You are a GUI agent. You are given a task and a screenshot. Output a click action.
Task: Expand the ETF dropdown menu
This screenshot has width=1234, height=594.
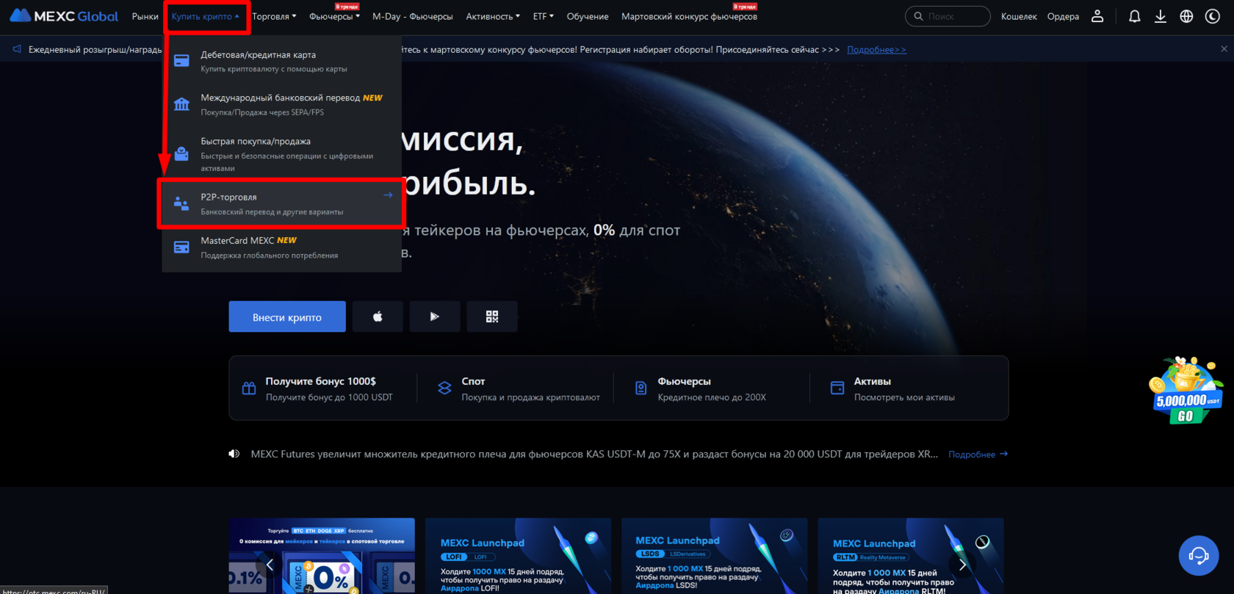(543, 16)
